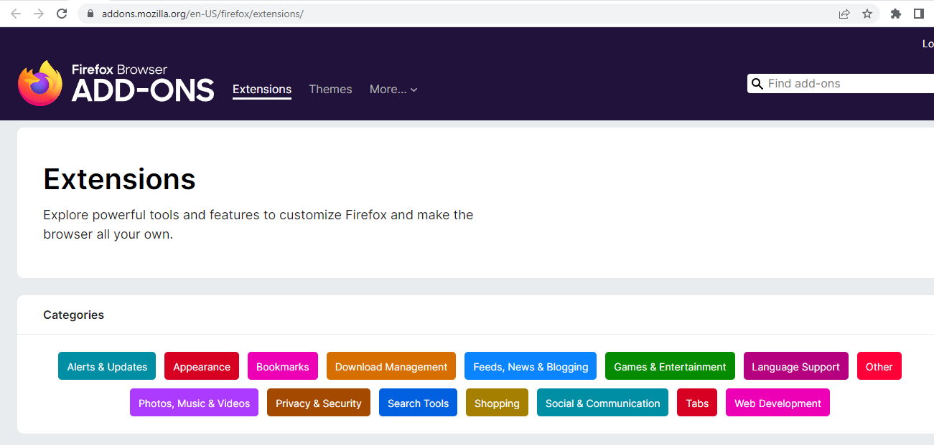Open the Feeds, News & Blogging category
This screenshot has width=934, height=445.
point(531,366)
